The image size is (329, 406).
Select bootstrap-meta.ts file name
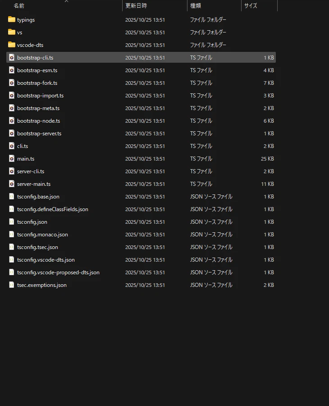pos(38,108)
